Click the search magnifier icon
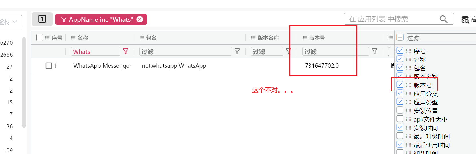Viewport: 476px width, 154px height. click(443, 19)
